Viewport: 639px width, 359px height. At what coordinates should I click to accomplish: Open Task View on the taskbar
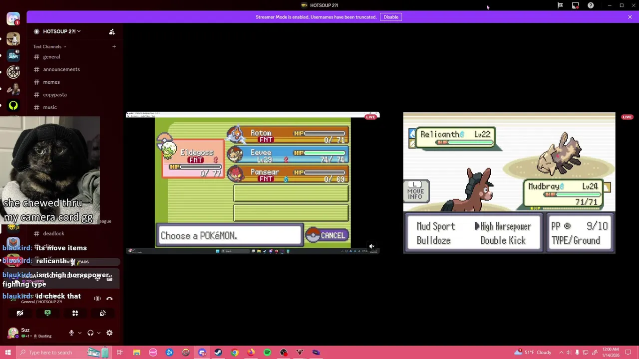pos(120,353)
